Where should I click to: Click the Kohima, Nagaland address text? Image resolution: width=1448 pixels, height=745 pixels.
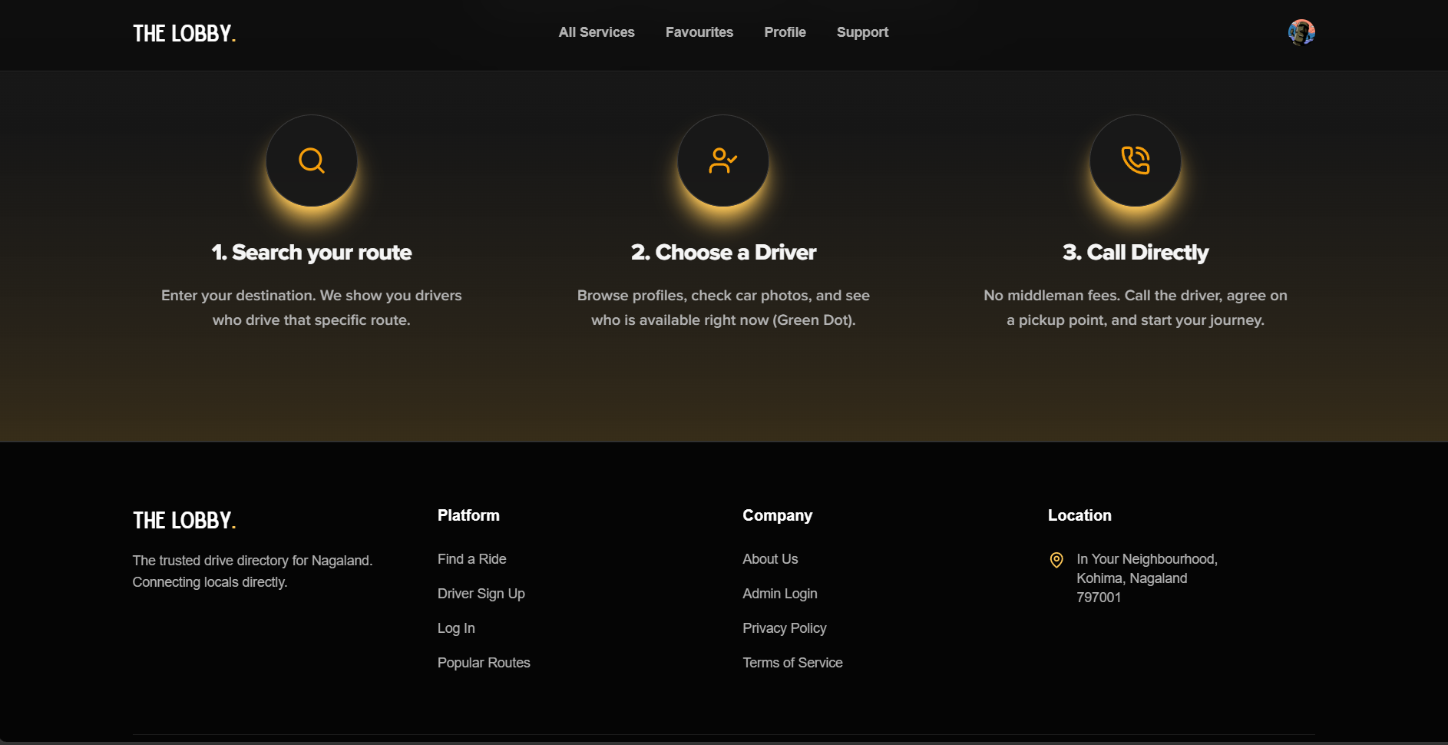pos(1132,578)
